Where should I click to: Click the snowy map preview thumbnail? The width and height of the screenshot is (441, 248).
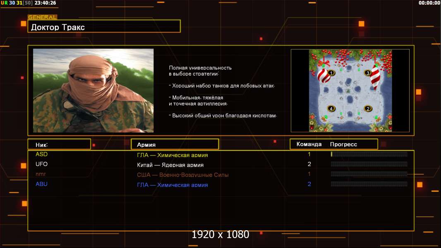click(350, 91)
